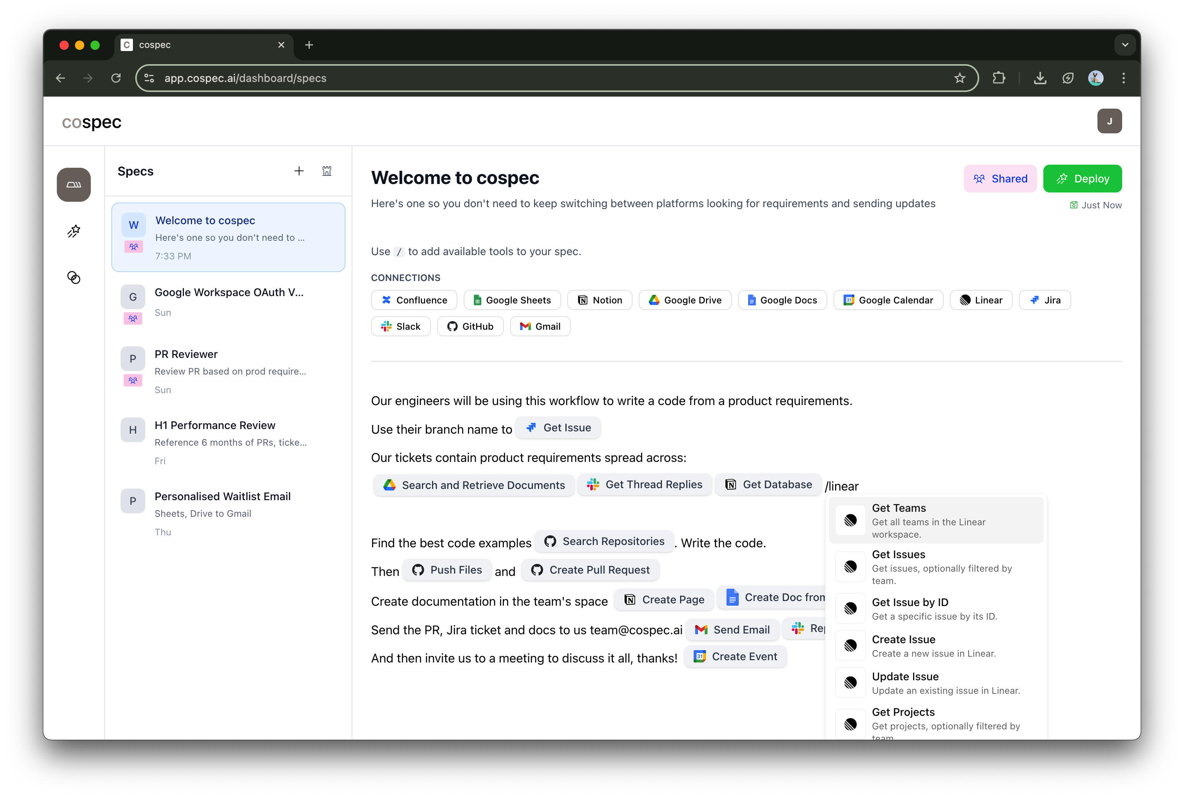Open the Specs section in left sidebar
The height and width of the screenshot is (797, 1184).
click(x=74, y=184)
